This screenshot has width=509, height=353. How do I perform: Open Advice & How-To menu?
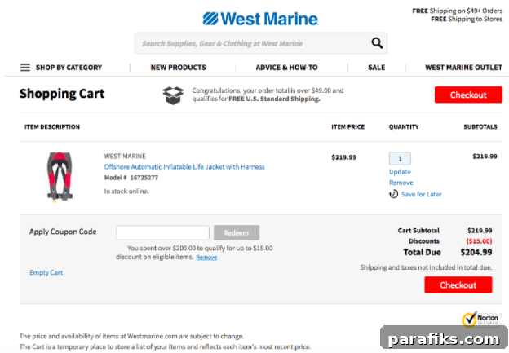pyautogui.click(x=286, y=68)
